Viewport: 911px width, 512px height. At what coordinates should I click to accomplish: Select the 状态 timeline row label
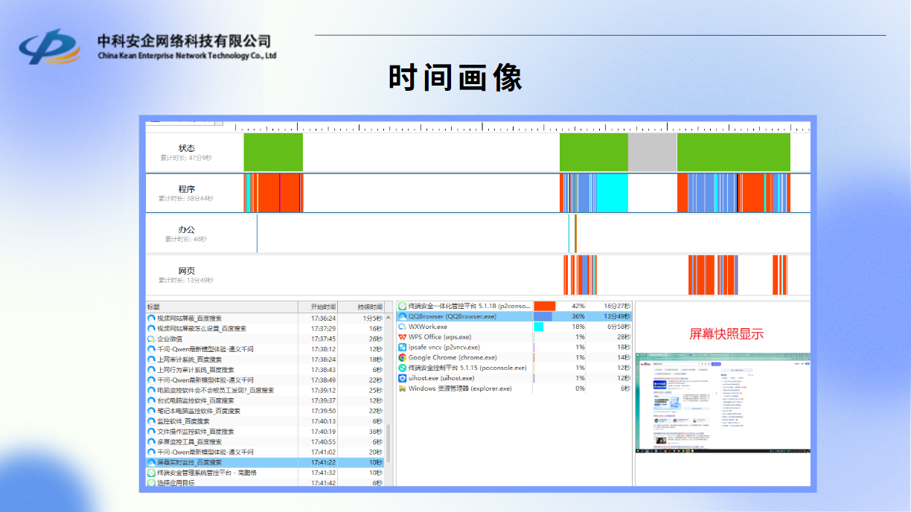click(x=187, y=148)
